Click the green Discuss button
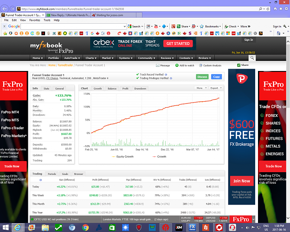The width and height of the screenshot is (290, 232). coord(202,77)
